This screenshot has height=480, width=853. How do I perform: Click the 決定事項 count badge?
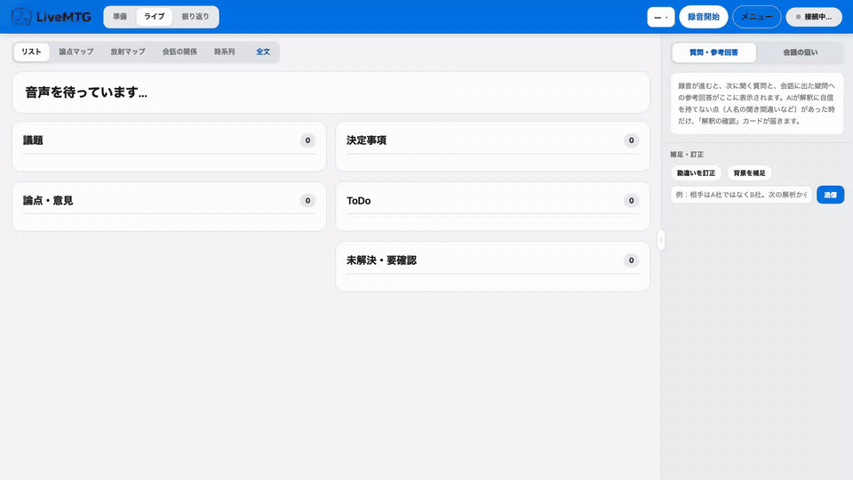click(631, 140)
